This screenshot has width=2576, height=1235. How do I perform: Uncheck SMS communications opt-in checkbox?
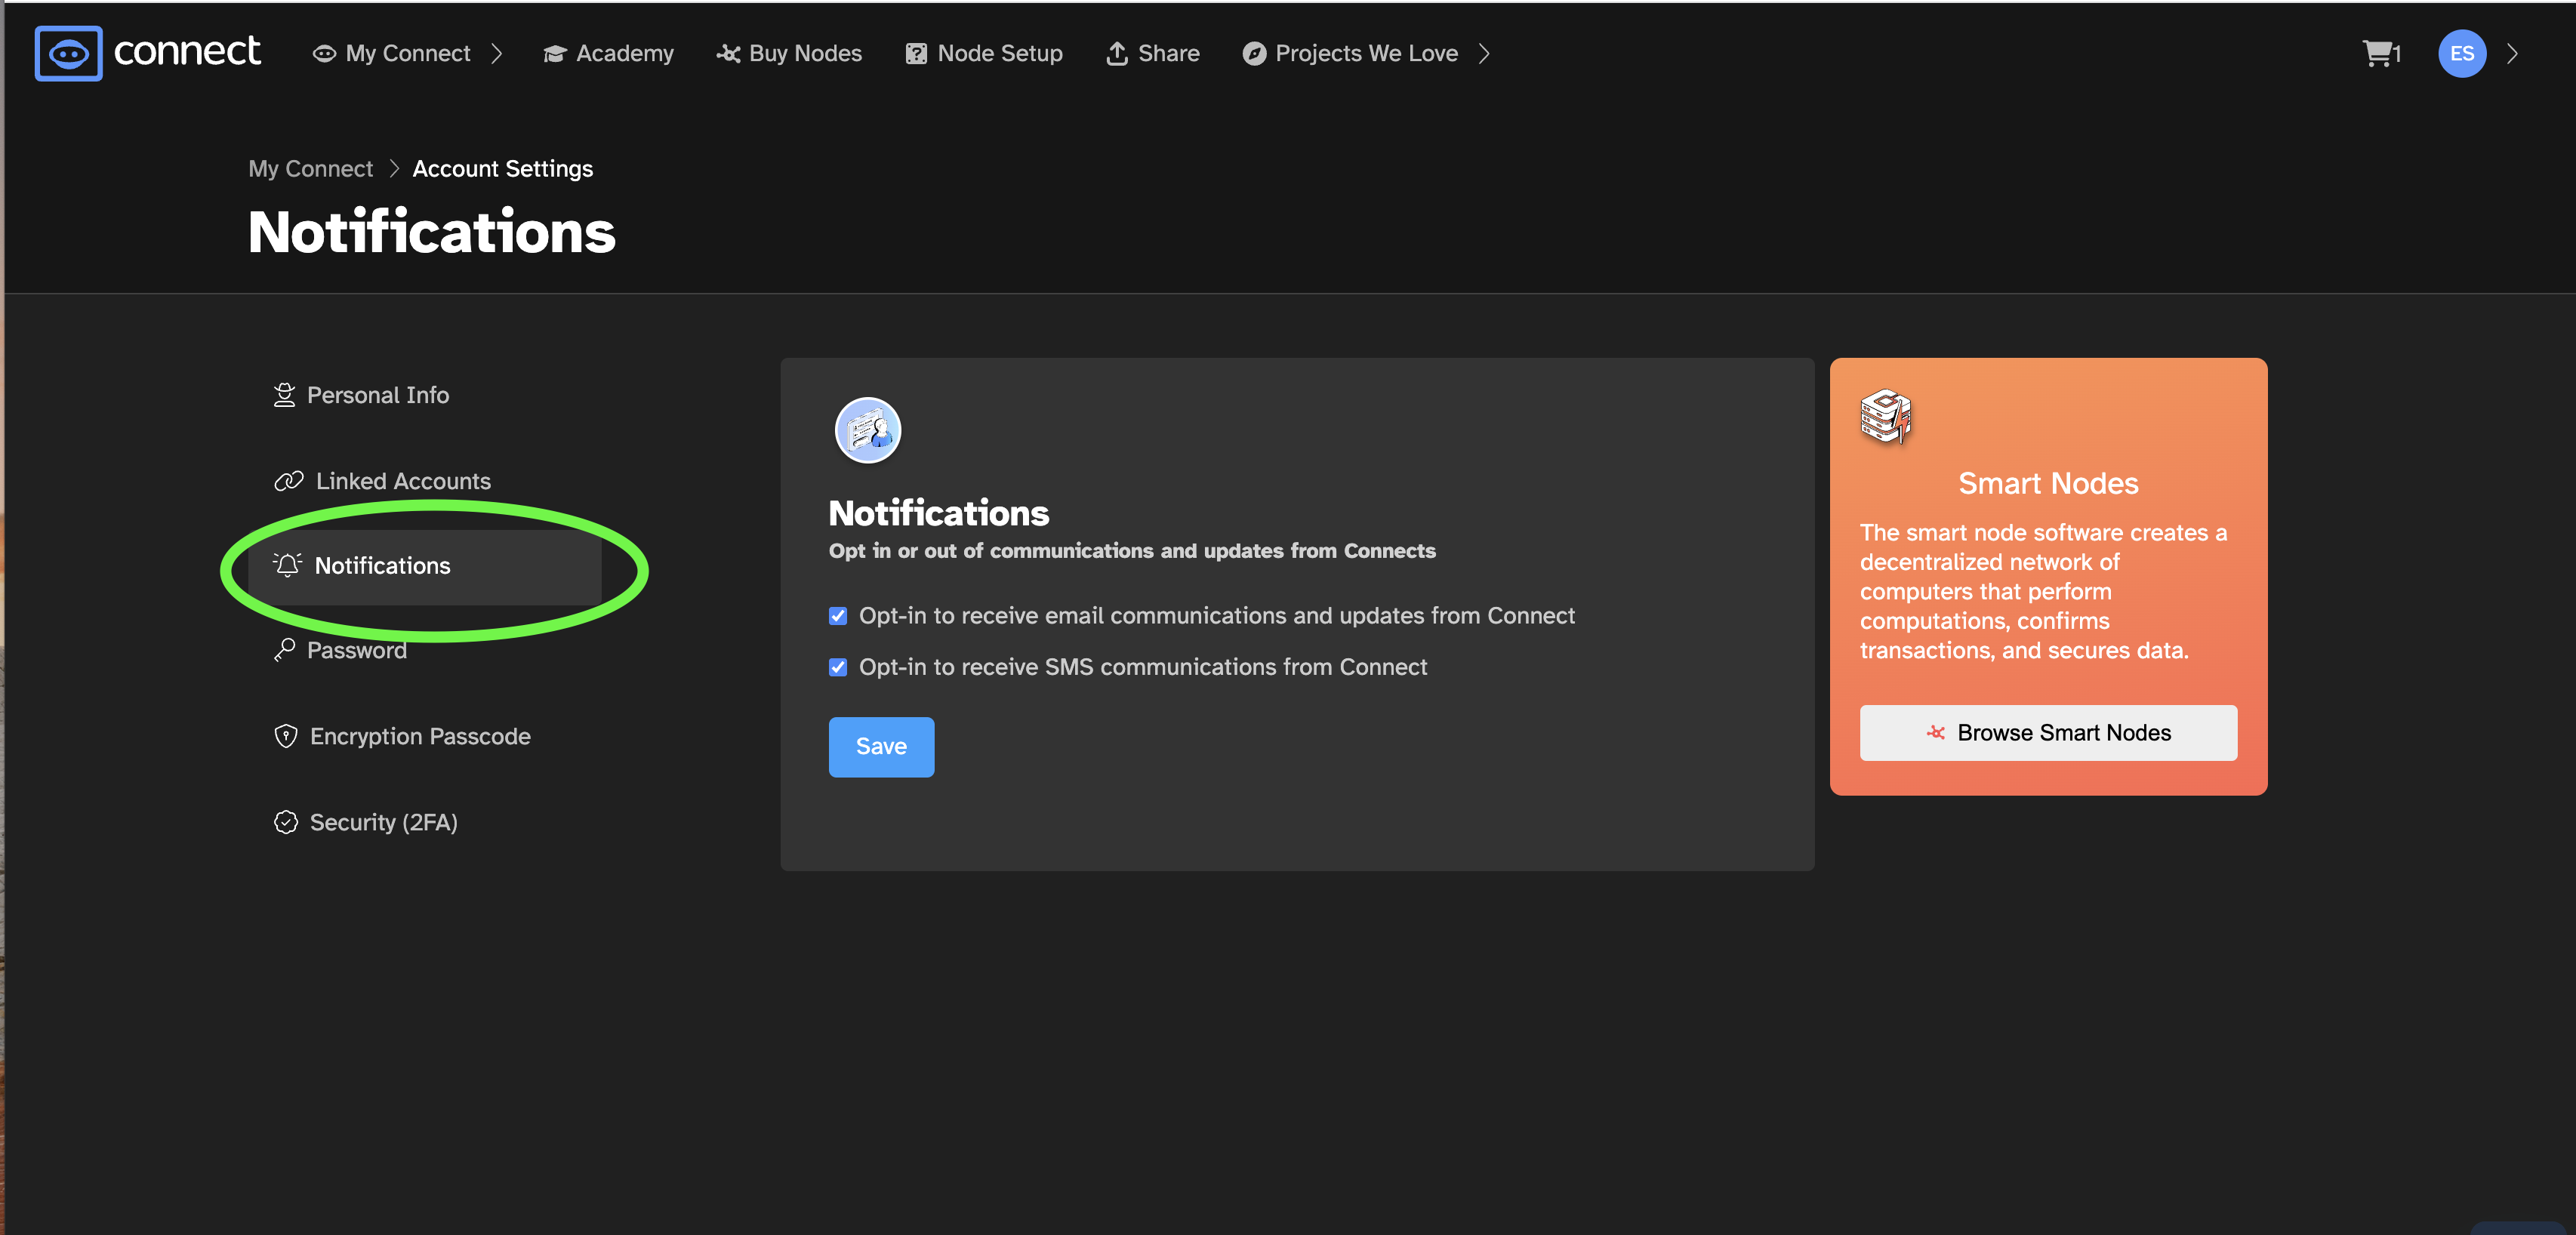838,667
